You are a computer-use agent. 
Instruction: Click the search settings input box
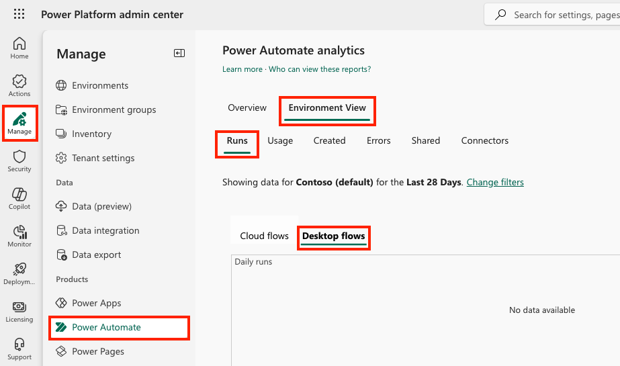point(561,14)
